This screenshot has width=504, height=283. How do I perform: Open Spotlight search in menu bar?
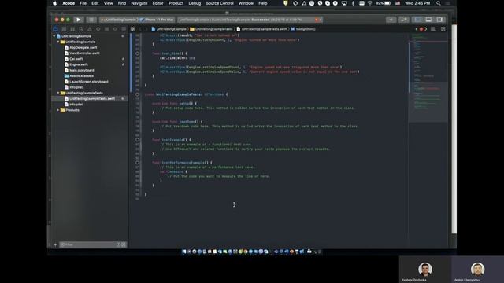tap(439, 3)
